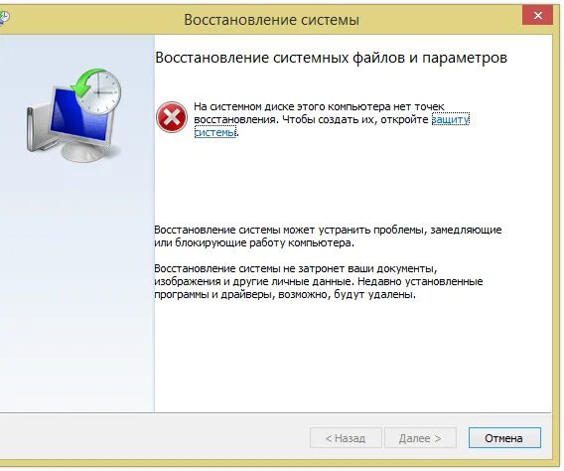Click the blue monitor screen in the illustration
Viewport: 564px width, 471px height.
(77, 117)
